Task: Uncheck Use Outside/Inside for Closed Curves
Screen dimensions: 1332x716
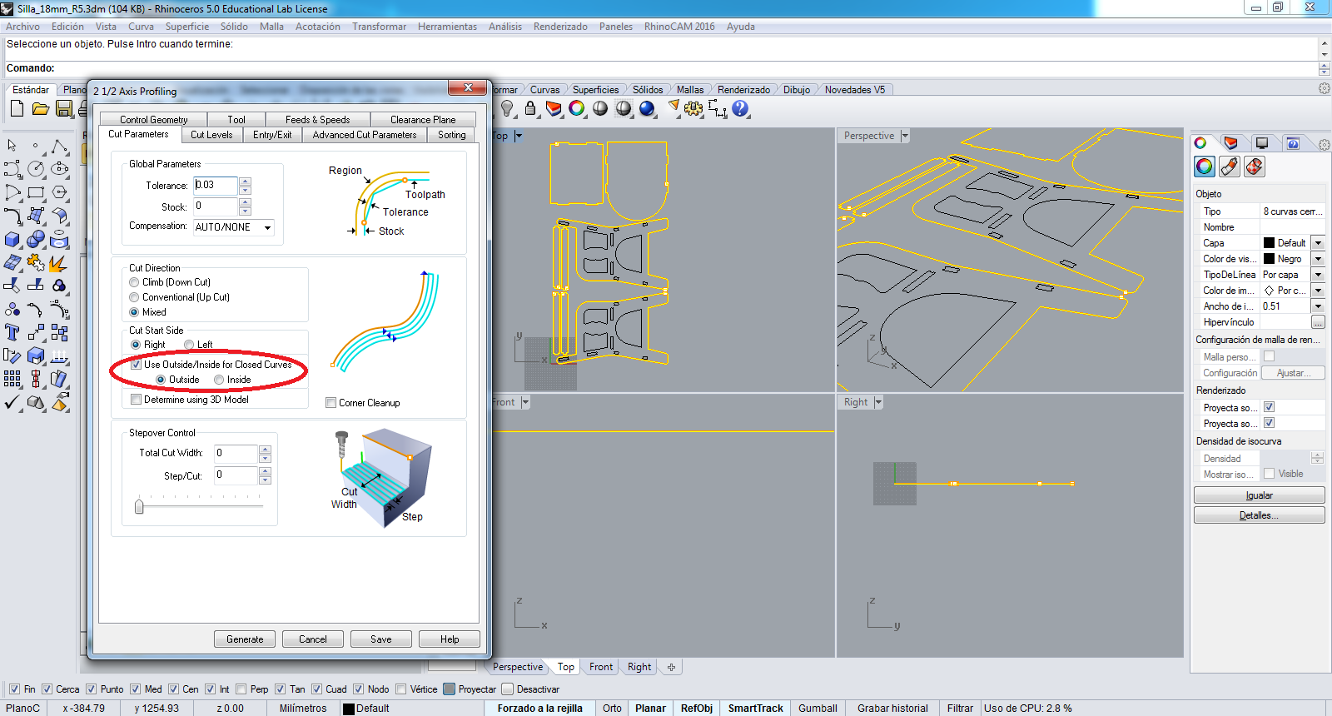Action: tap(137, 365)
